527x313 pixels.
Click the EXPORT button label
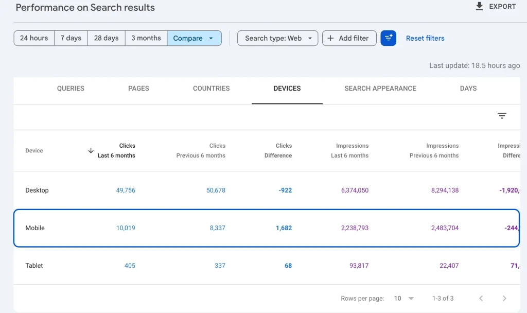(x=502, y=6)
